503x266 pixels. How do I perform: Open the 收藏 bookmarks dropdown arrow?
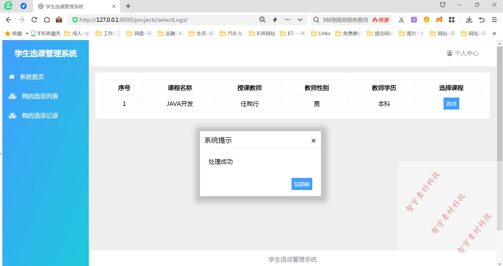(x=27, y=33)
